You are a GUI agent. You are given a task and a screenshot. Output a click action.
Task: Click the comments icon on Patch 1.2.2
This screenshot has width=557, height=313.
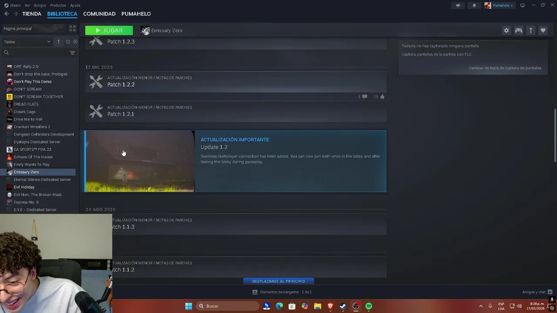364,97
